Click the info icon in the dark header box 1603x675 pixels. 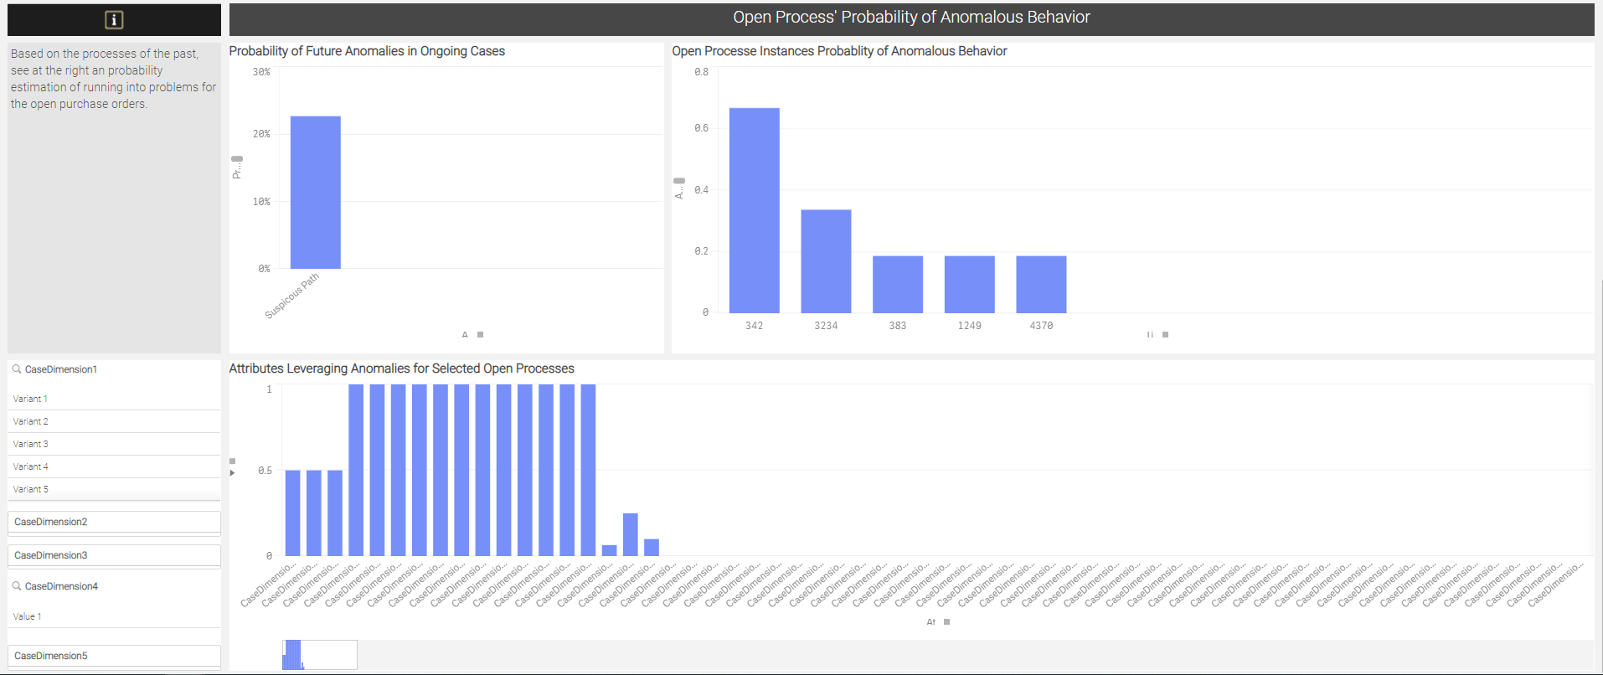(114, 20)
